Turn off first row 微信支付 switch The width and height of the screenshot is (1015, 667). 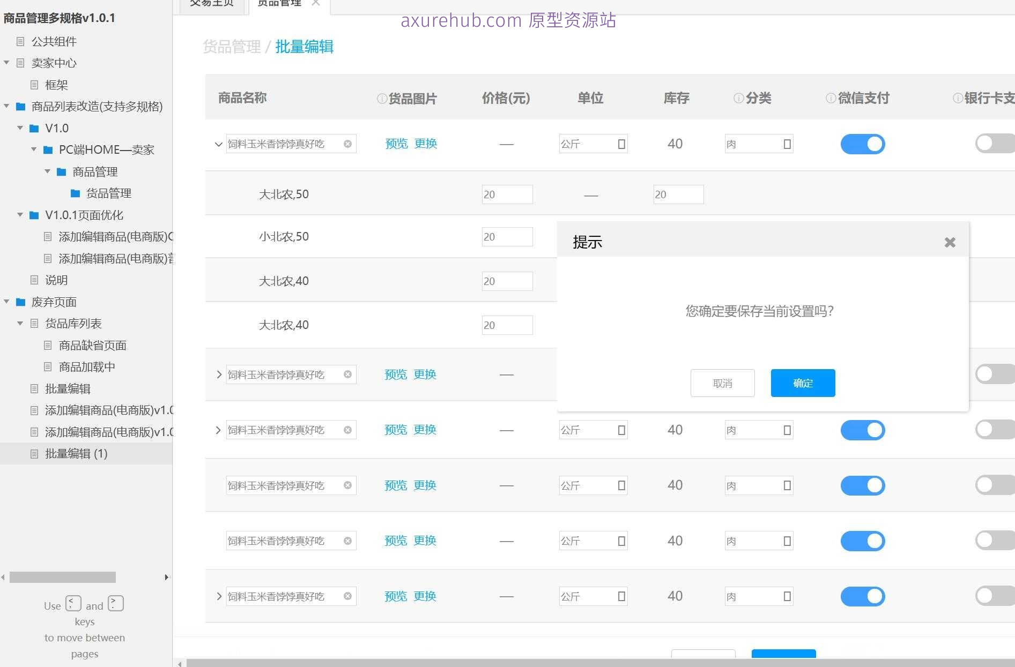[x=862, y=144]
